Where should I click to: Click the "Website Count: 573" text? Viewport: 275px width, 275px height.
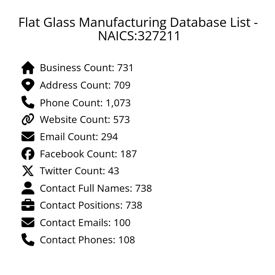coord(85,120)
